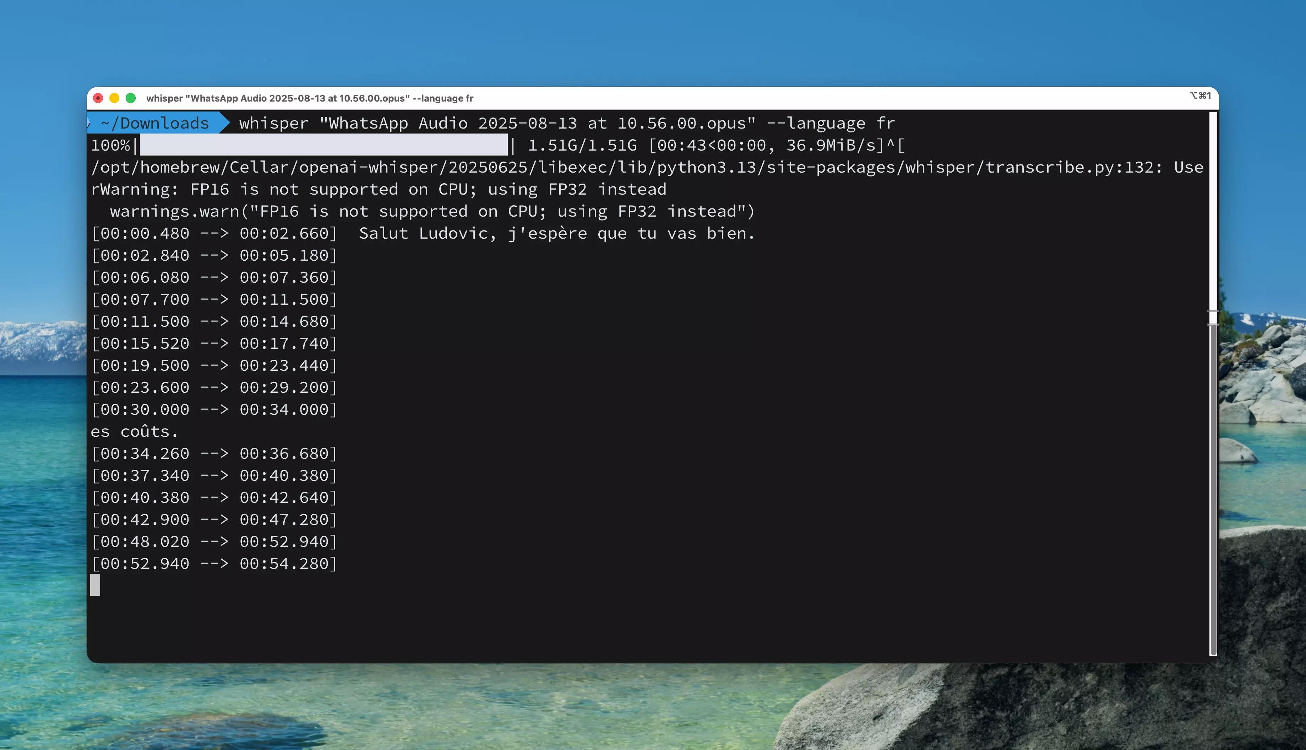Screen dimensions: 1306x750
Task: Click the mark tick on the scrollbar
Action: pyautogui.click(x=1213, y=311)
